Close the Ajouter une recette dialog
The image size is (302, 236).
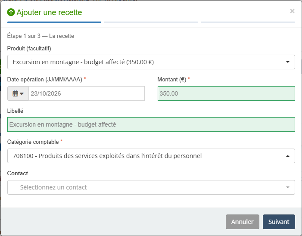(x=292, y=11)
